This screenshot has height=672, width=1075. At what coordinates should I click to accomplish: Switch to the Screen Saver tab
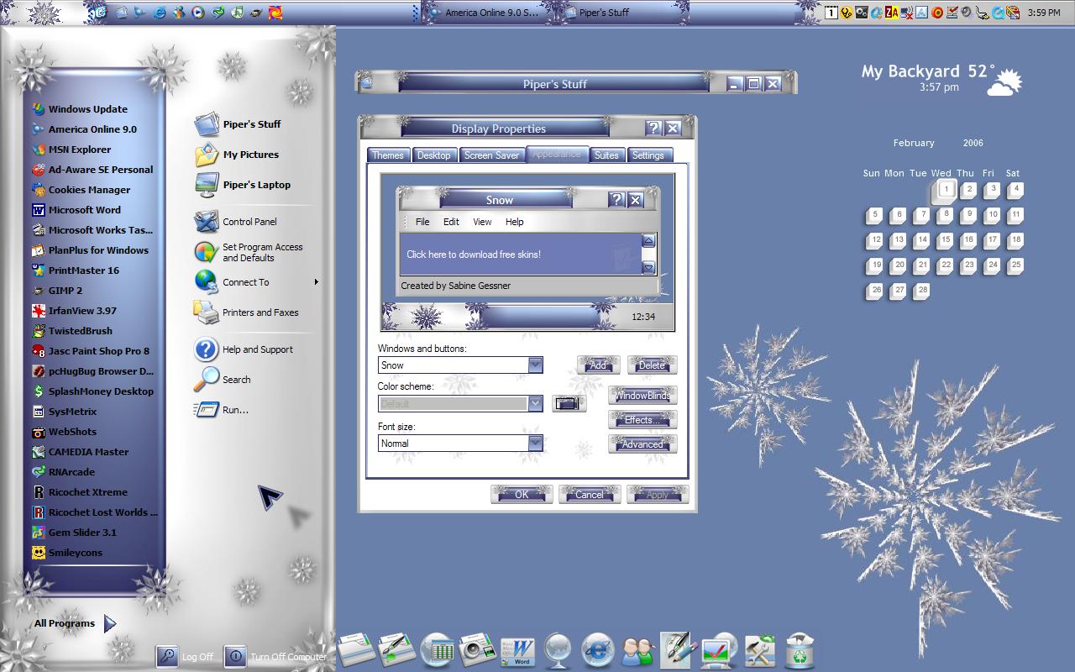click(491, 155)
